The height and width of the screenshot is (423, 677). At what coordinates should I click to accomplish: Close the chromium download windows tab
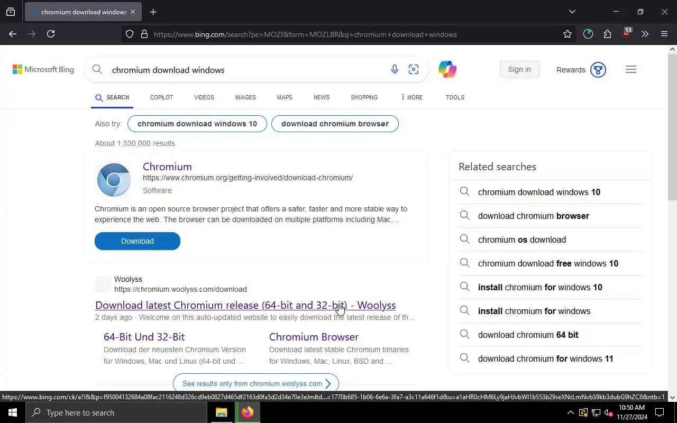132,12
